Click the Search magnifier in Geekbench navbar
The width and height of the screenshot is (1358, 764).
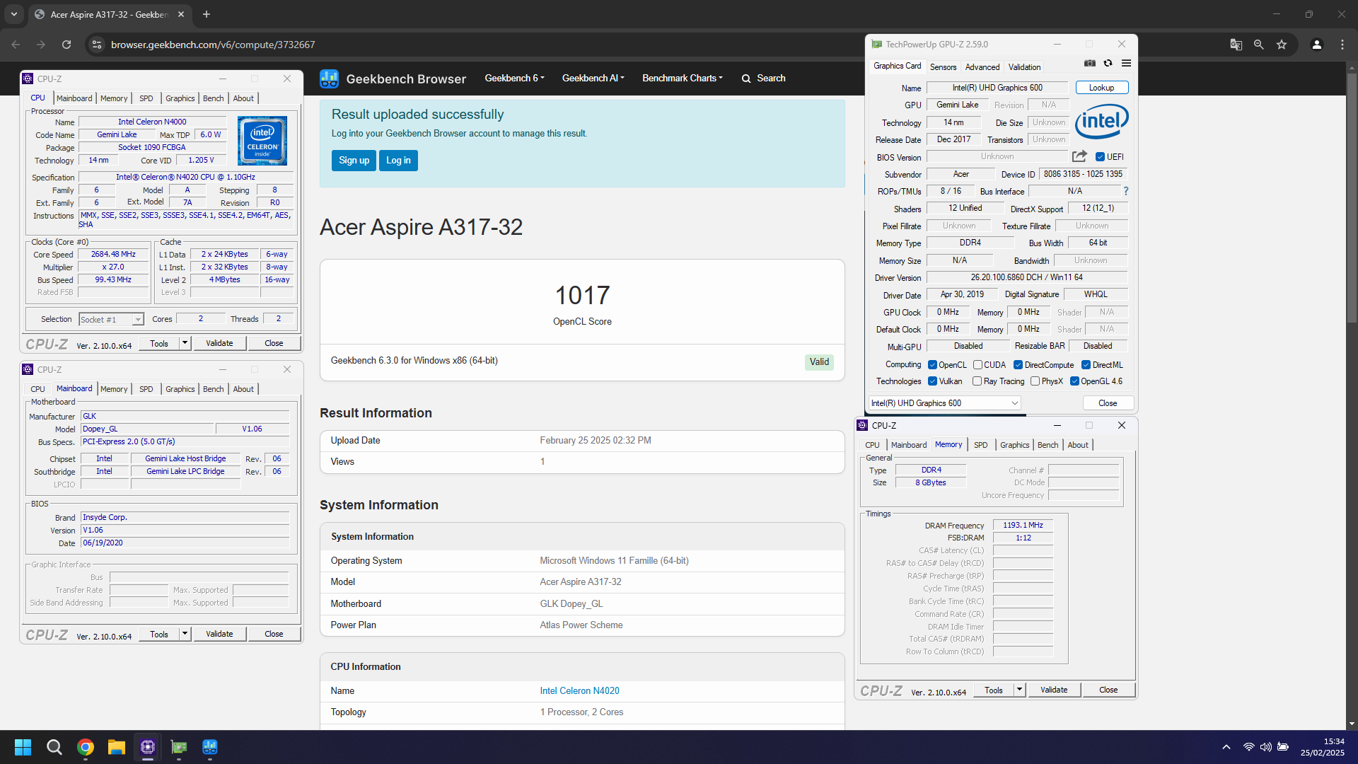point(746,79)
